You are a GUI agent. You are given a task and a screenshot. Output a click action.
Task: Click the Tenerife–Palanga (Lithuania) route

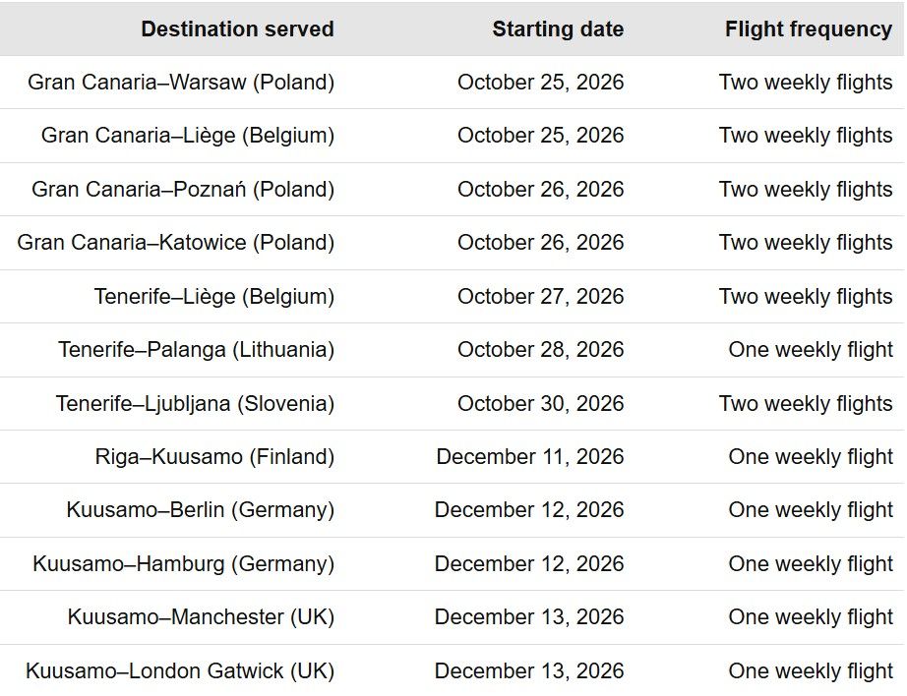196,350
